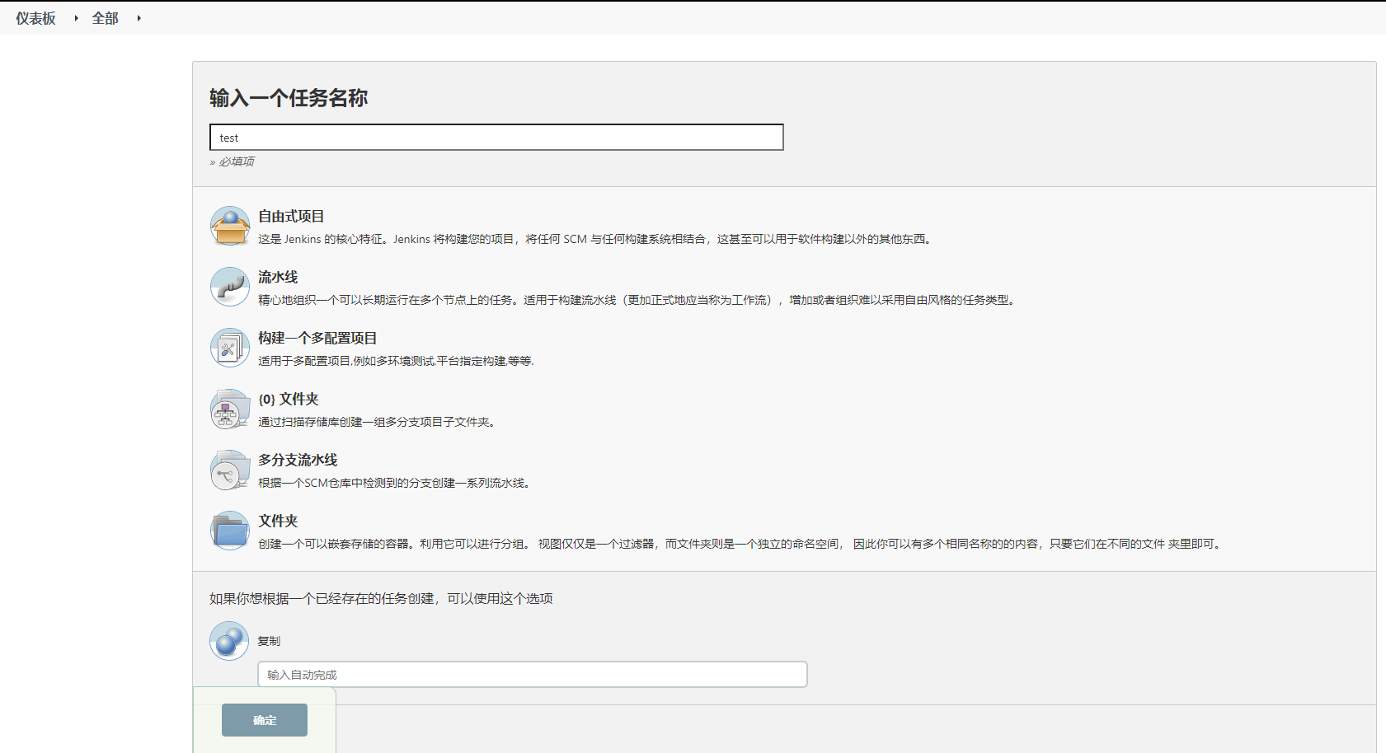
Task: Choose the 多分支流水线 multibranch pipeline icon
Action: click(x=230, y=470)
